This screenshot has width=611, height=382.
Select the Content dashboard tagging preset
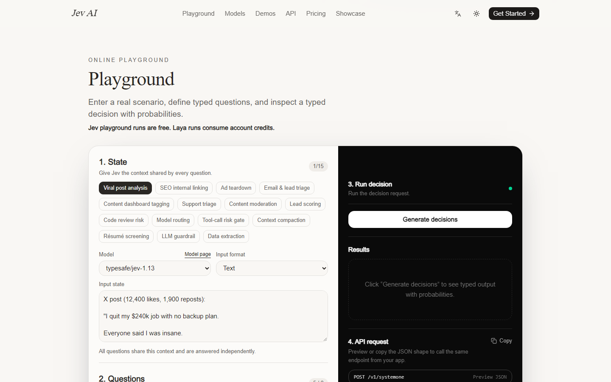point(137,204)
